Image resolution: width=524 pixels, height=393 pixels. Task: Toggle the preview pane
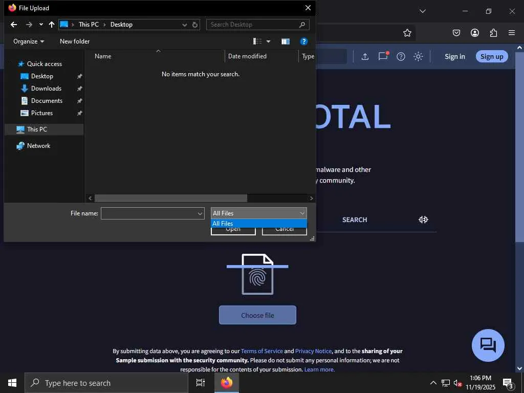(286, 41)
